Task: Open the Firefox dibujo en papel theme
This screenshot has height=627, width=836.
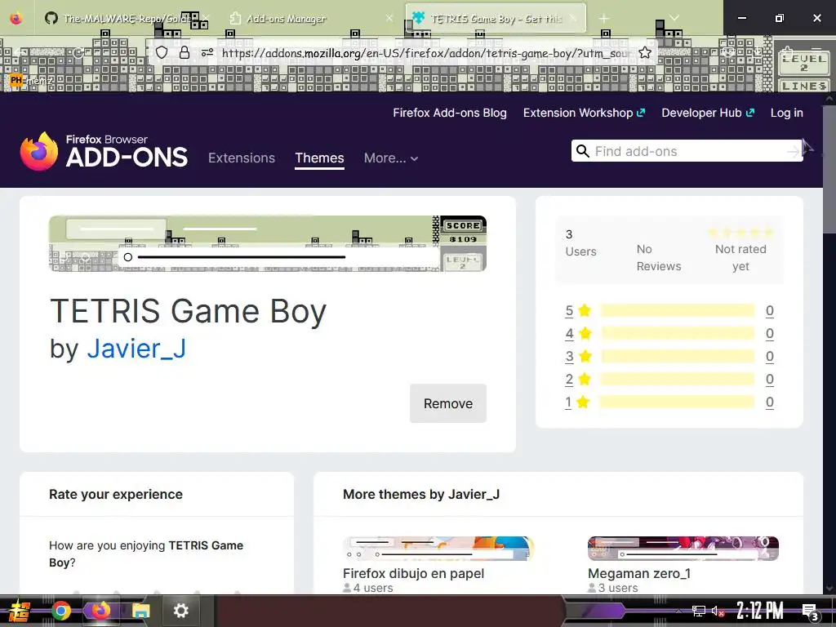Action: (x=413, y=574)
